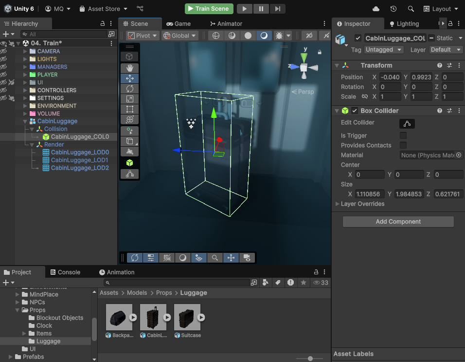The width and height of the screenshot is (465, 362).
Task: Select the Transform tool
Action: pos(129,119)
